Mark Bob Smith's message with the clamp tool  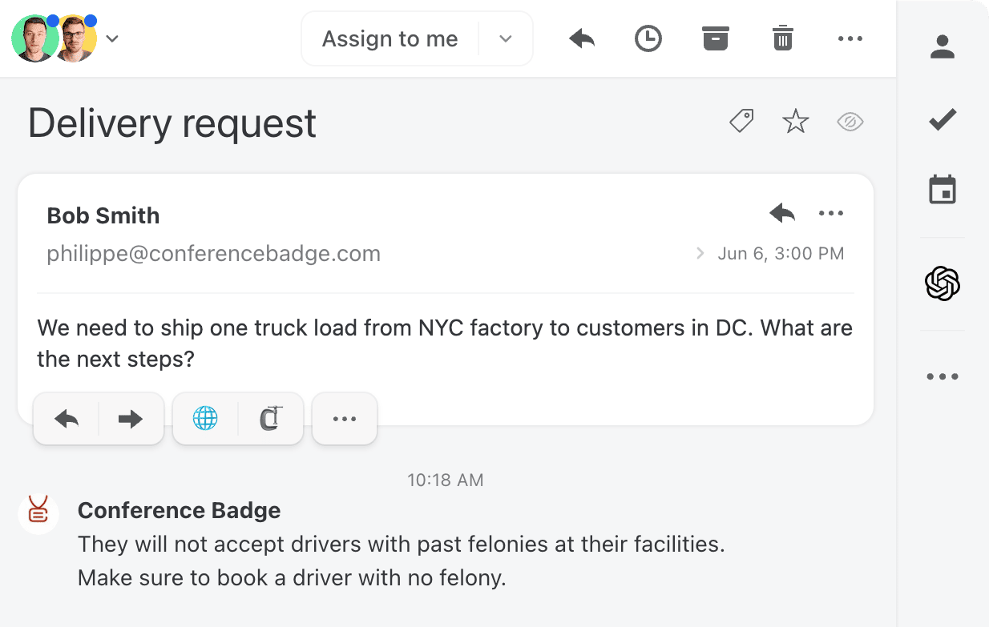pyautogui.click(x=272, y=418)
